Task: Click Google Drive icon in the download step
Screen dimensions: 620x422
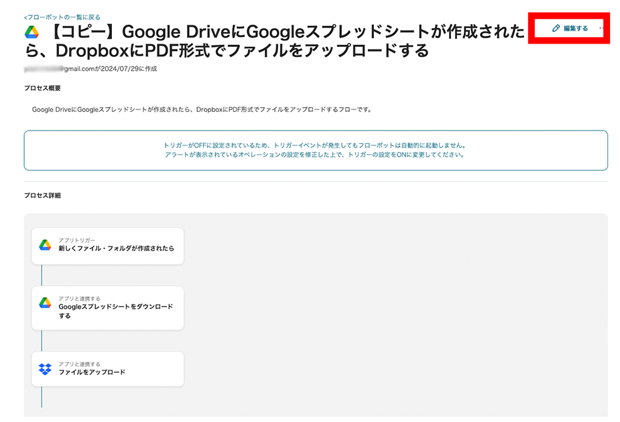Action: (45, 303)
